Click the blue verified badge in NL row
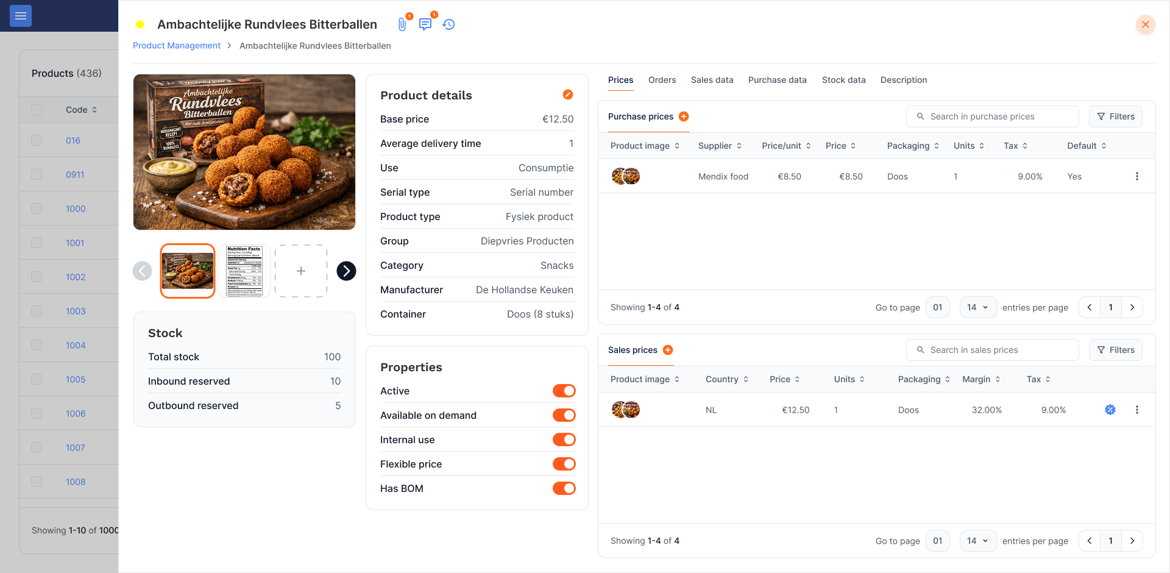 (1110, 410)
